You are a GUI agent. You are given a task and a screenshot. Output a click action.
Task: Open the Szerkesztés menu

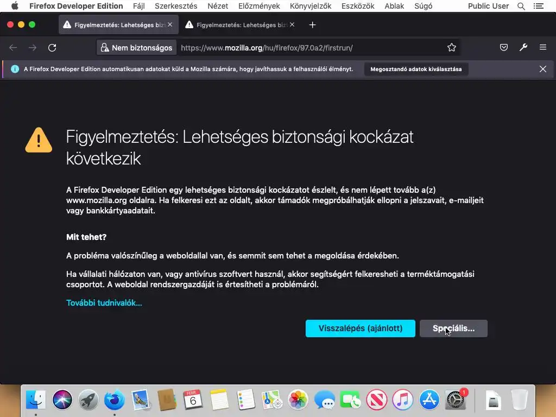(x=176, y=6)
